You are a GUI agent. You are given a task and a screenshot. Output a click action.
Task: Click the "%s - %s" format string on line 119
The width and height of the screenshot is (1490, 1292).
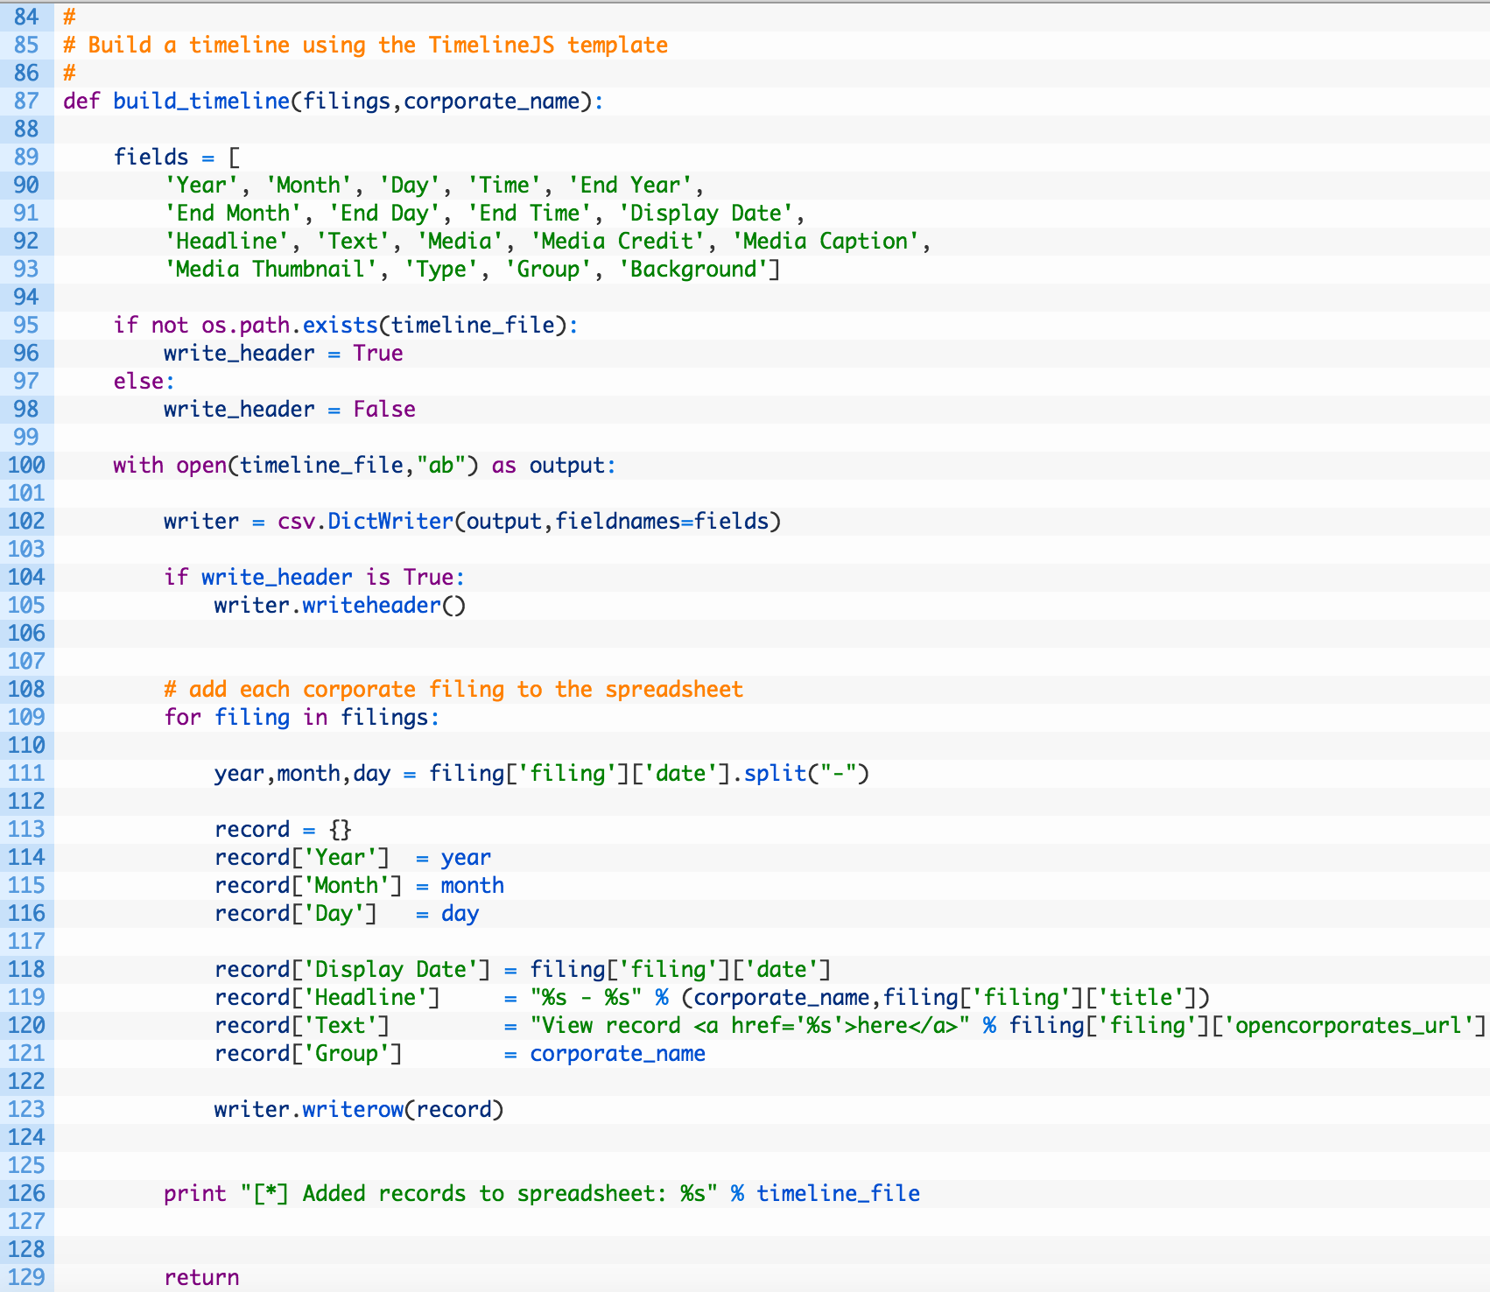point(586,998)
